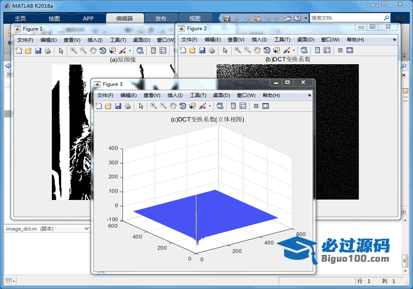The width and height of the screenshot is (413, 289).
Task: Open 插入(I) menu in Figure 3
Action: pyautogui.click(x=175, y=95)
